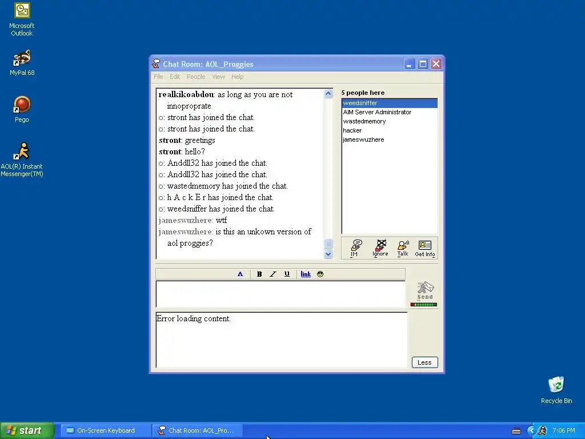Select the MyPal 68 desktop shortcut

[22, 63]
